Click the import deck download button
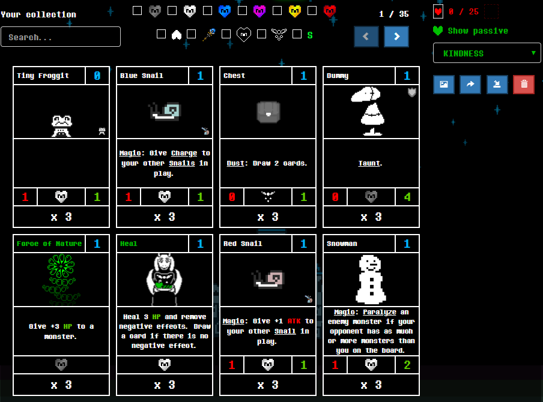 (497, 85)
